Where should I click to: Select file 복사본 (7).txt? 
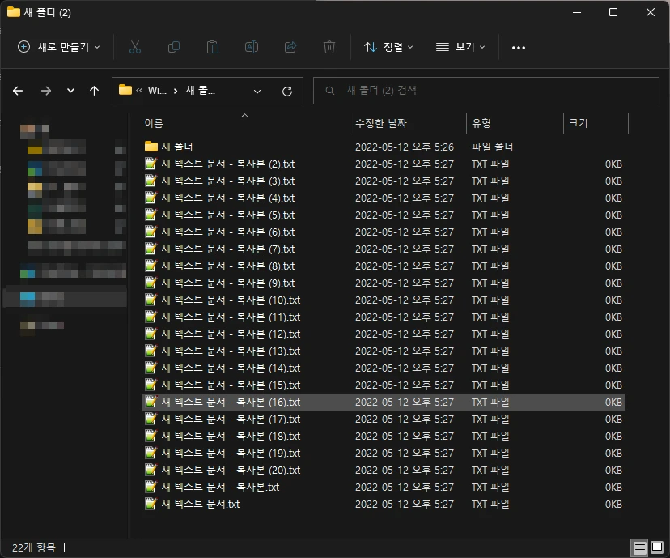tap(384, 249)
